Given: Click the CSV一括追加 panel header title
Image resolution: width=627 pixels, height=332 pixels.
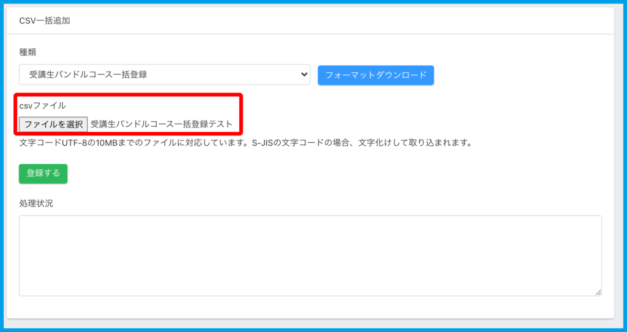Looking at the screenshot, I should (x=45, y=20).
